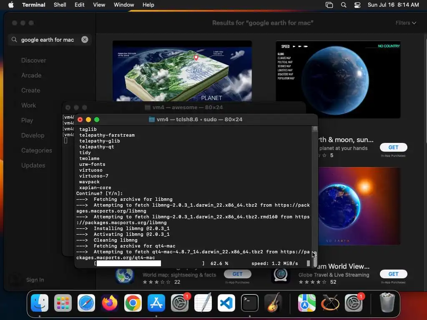
Task: Open the Globe Travel & Live Streaming app icon
Action: (x=281, y=276)
